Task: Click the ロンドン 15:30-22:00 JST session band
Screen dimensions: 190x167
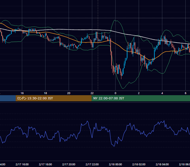Action: click(54, 98)
